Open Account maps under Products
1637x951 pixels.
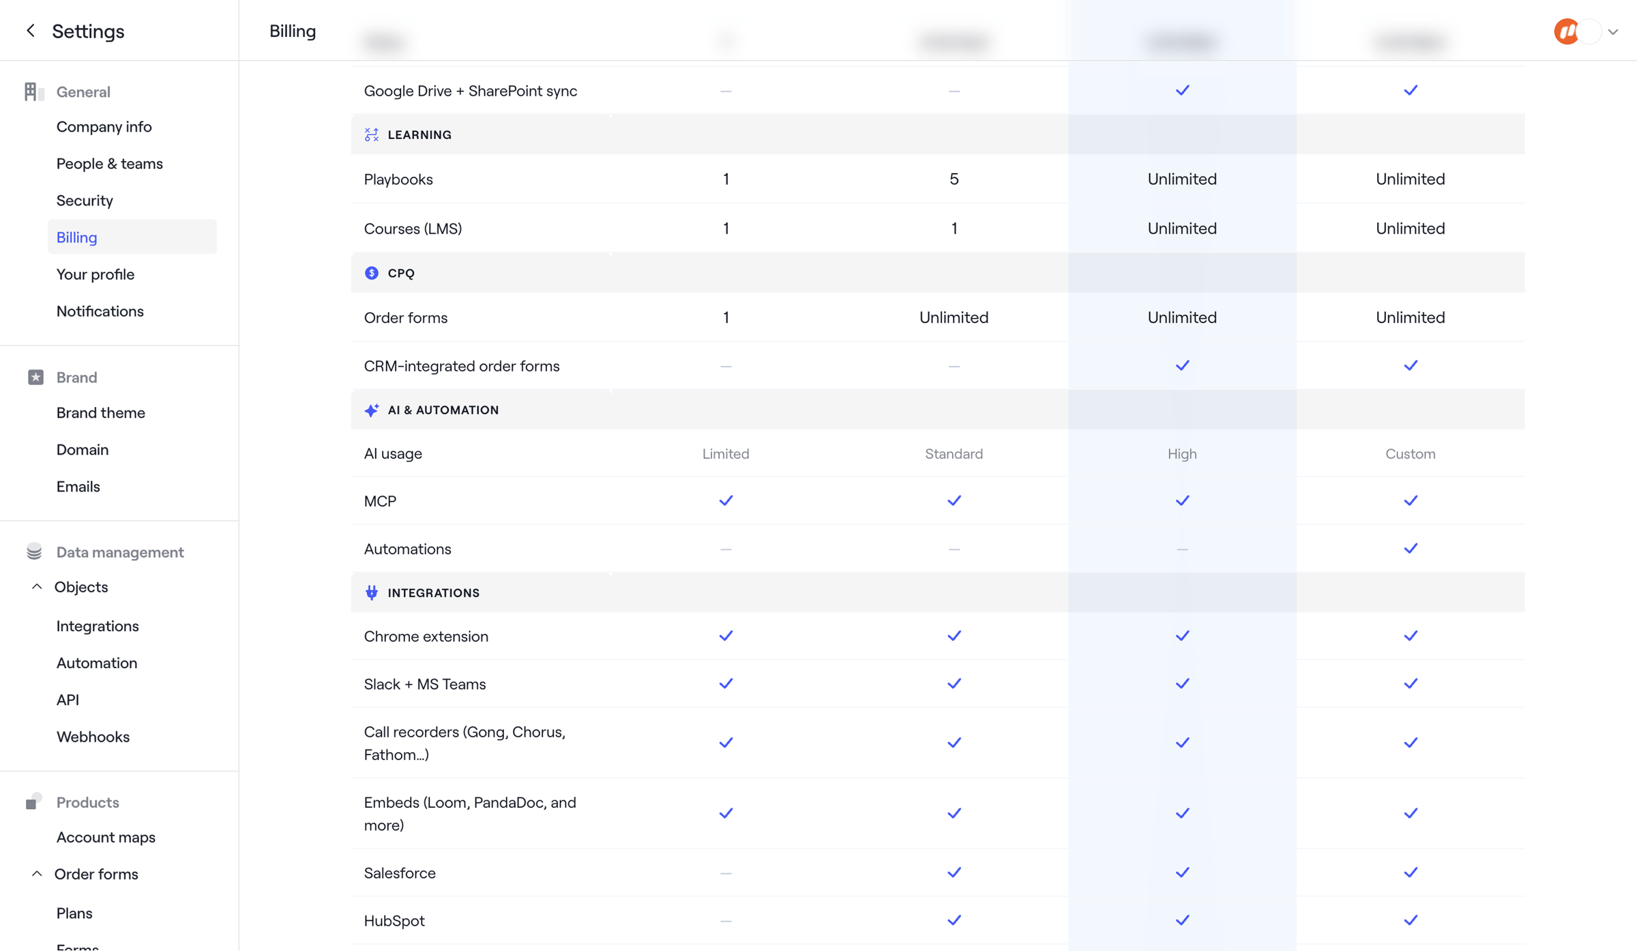click(106, 836)
